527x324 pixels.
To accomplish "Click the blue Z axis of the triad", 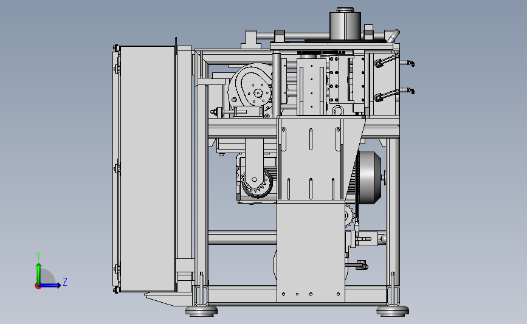I will point(50,285).
